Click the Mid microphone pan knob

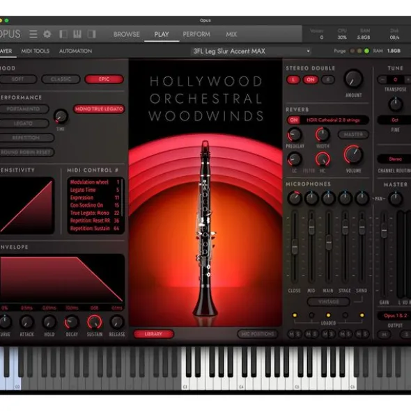click(x=311, y=198)
